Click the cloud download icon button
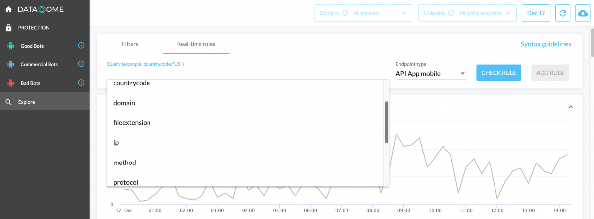Screen dimensions: 594x219 [x=583, y=13]
